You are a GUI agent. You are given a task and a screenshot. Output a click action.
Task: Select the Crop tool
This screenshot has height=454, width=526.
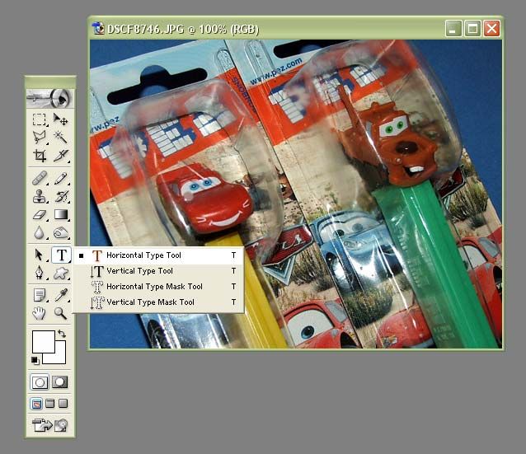pyautogui.click(x=40, y=156)
